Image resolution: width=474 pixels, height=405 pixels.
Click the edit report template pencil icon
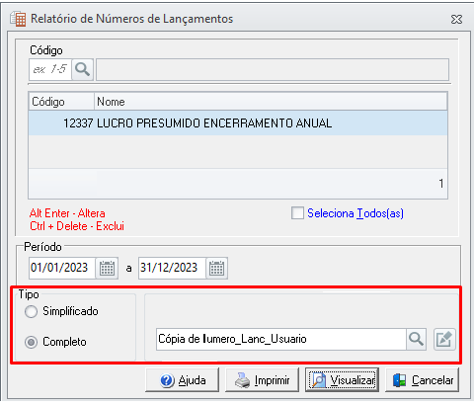[x=444, y=339]
